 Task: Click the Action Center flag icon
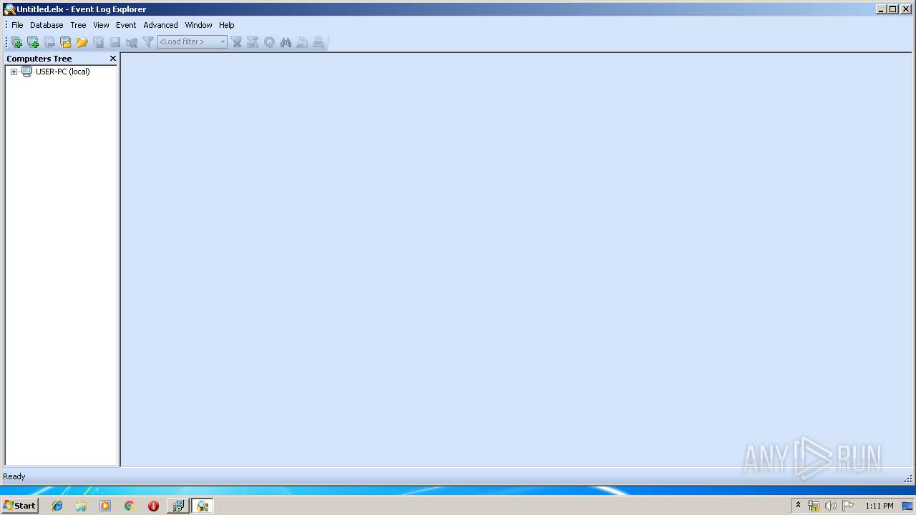point(848,506)
